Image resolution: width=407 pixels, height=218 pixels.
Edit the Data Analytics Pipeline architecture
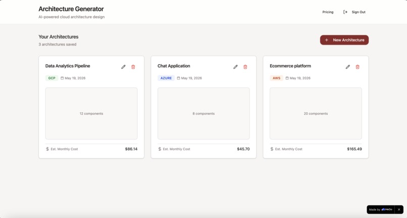click(x=123, y=67)
